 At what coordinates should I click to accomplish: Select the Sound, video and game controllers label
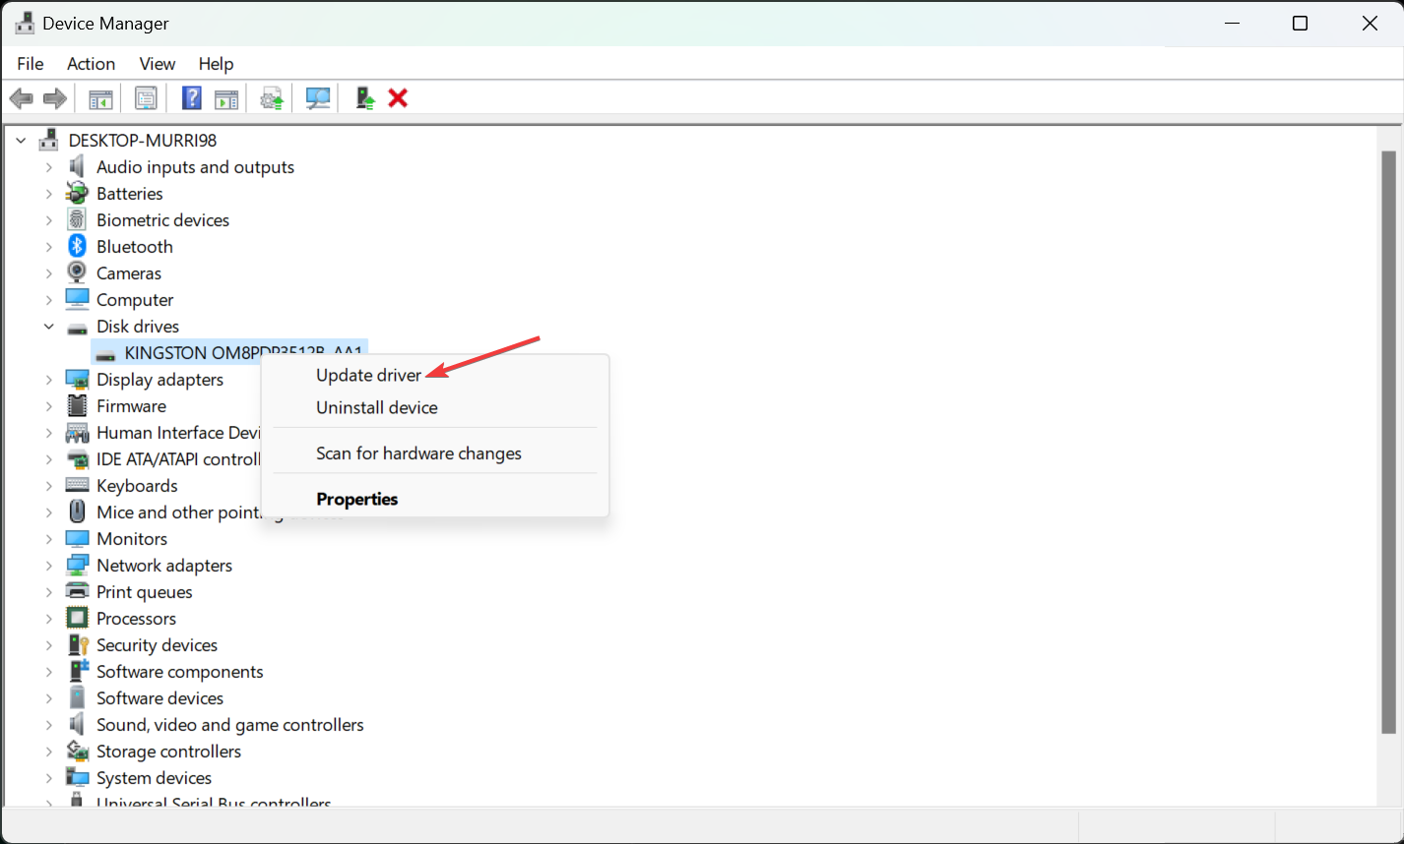click(230, 725)
